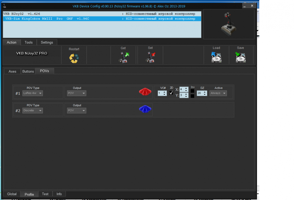Switch to the Tools tab
The height and width of the screenshot is (200, 294).
coord(29,43)
